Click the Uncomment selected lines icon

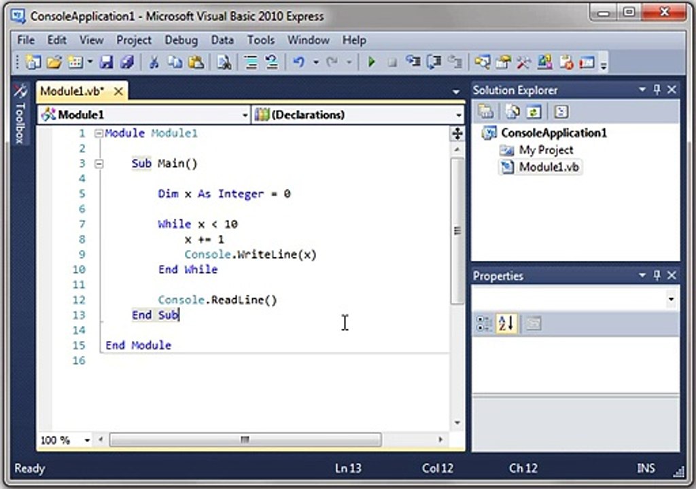coord(272,62)
